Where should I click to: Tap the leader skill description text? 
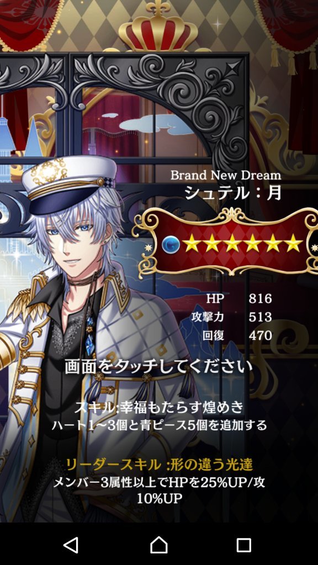pos(159,491)
